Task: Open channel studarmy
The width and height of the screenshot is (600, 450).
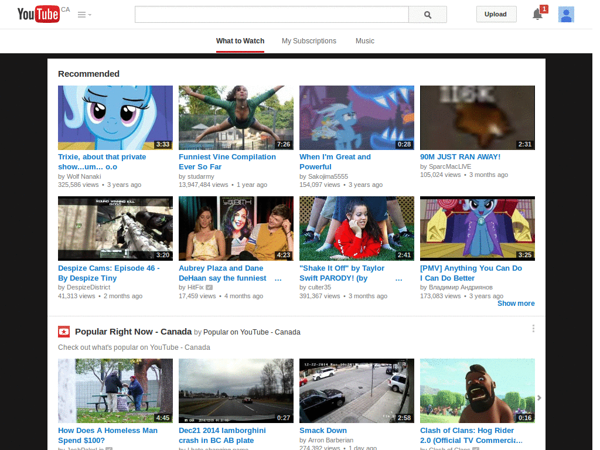Action: coord(201,176)
